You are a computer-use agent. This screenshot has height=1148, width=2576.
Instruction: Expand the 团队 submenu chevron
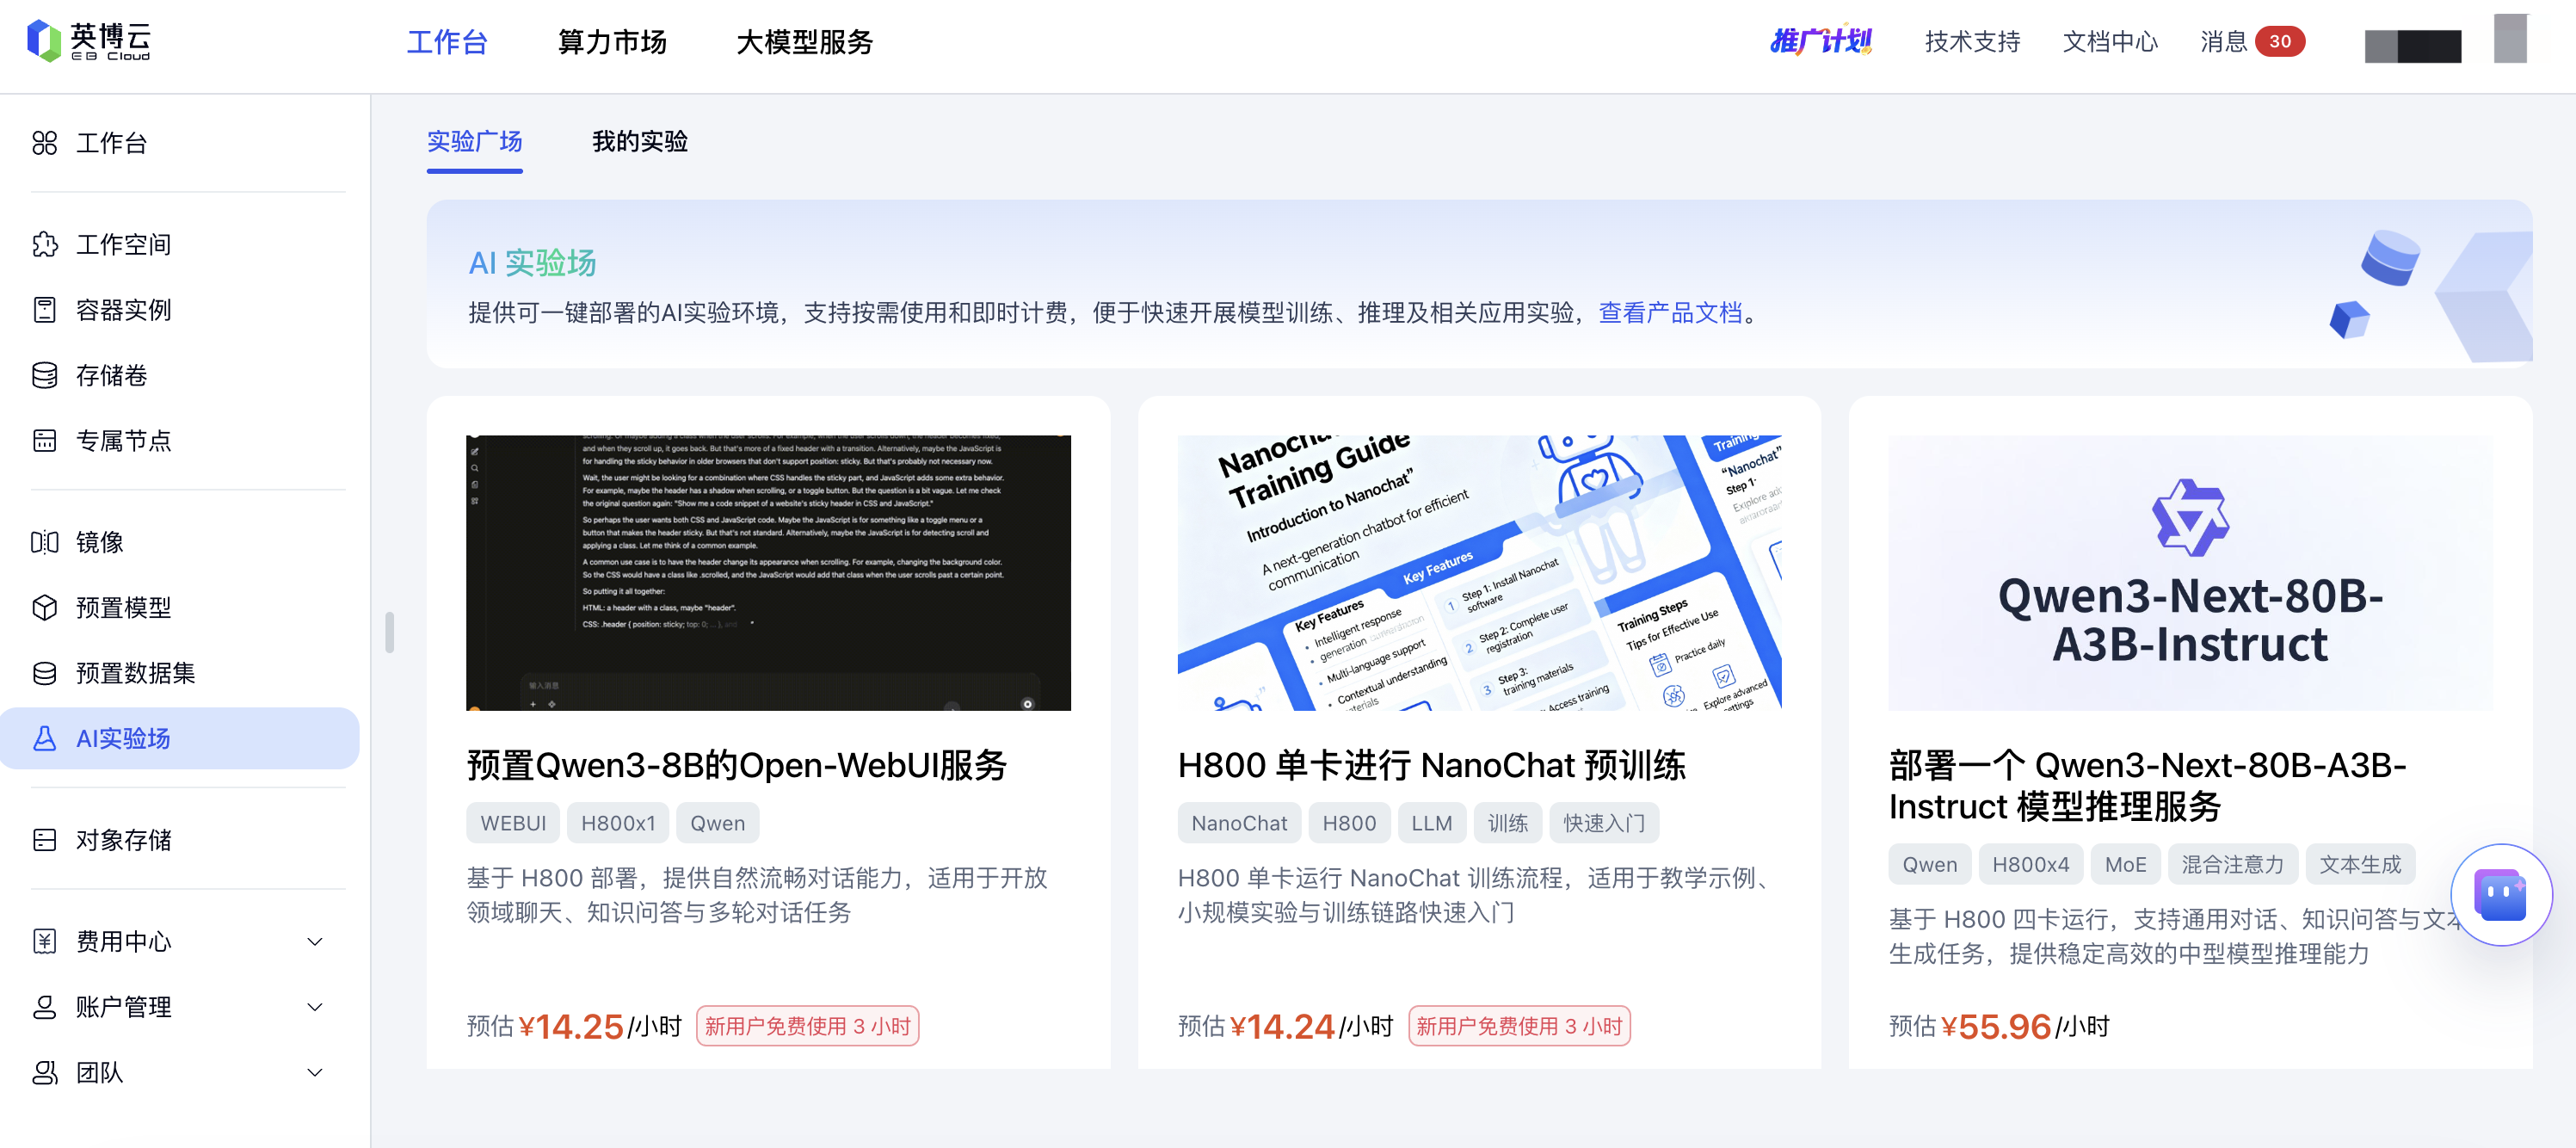tap(314, 1073)
